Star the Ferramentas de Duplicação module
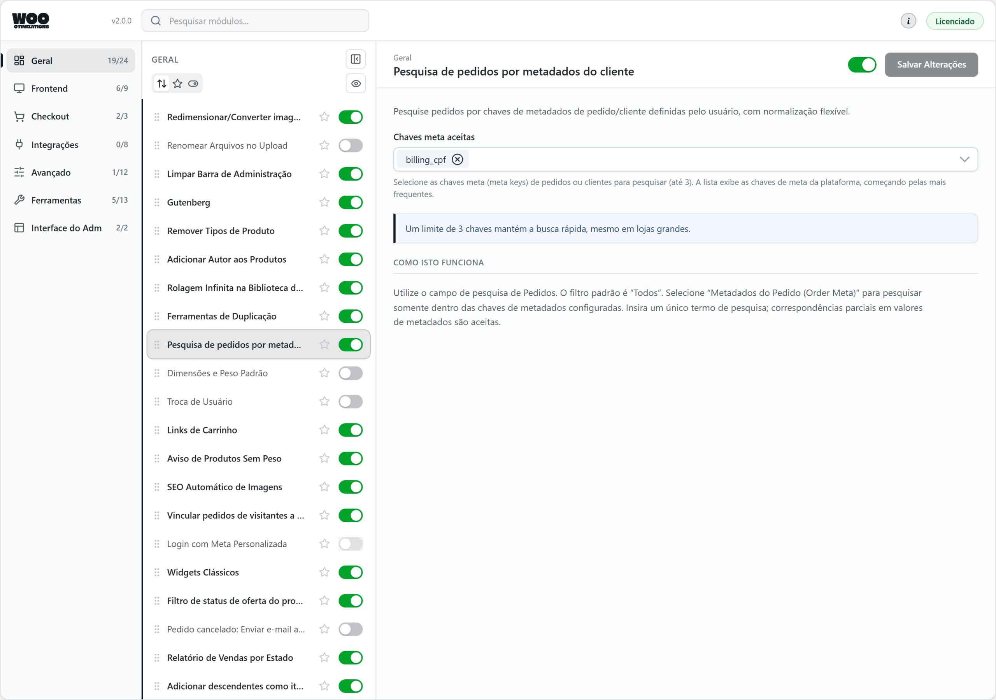Viewport: 996px width, 700px height. pos(324,316)
